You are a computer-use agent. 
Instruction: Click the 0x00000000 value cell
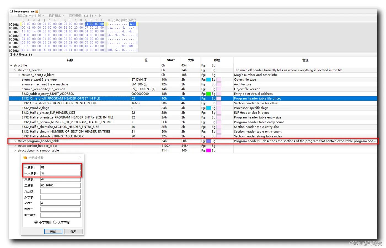146,94
